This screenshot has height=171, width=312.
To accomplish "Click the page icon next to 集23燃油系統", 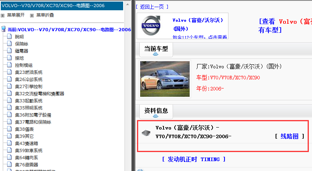I will (x=10, y=72).
